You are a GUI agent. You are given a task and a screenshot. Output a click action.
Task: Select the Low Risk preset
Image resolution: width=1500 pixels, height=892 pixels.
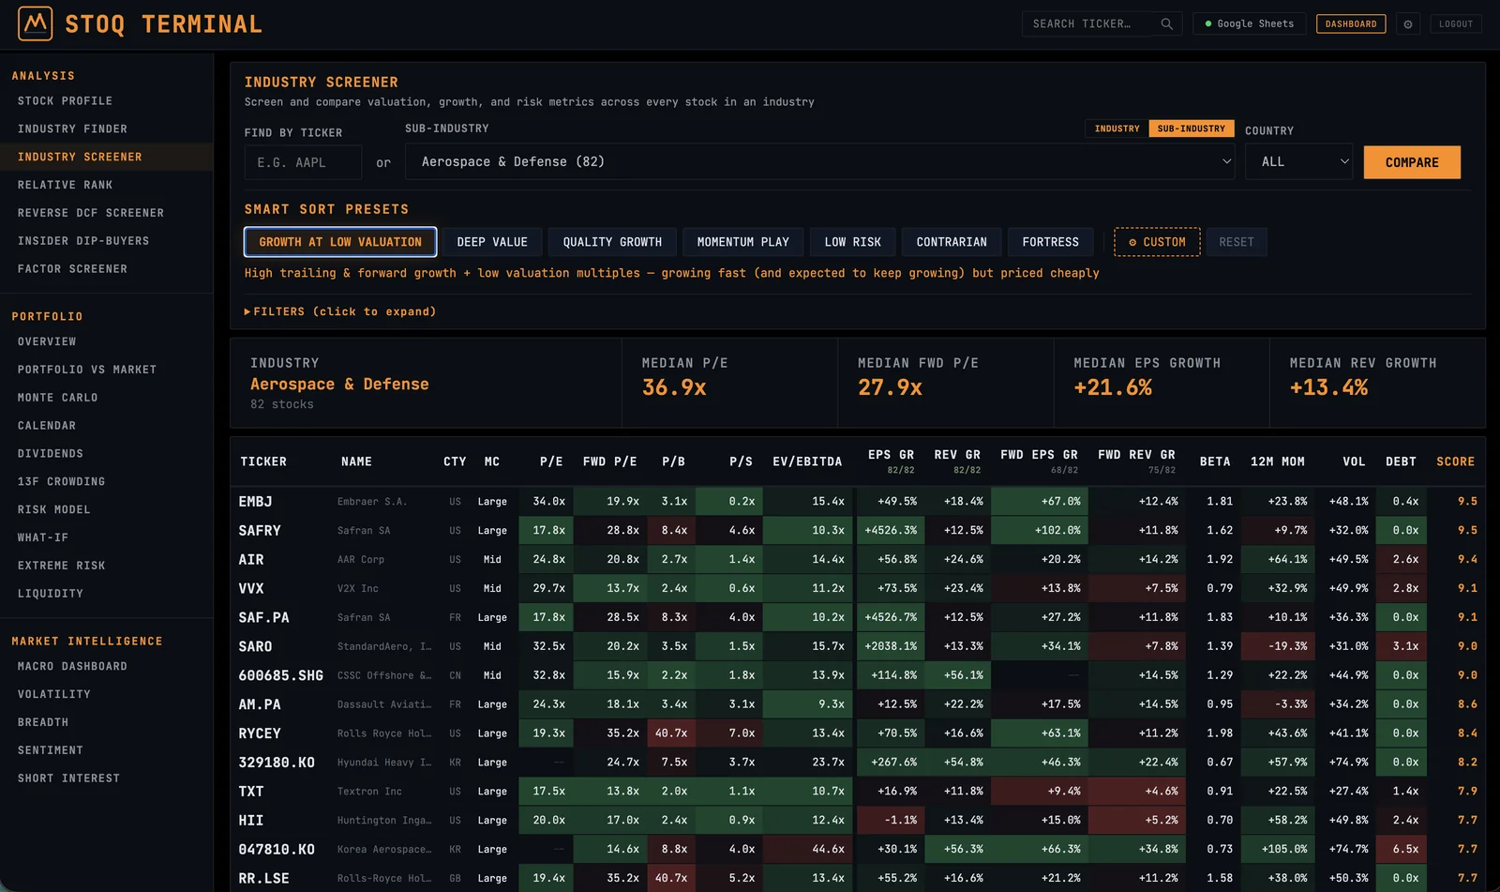click(x=853, y=242)
